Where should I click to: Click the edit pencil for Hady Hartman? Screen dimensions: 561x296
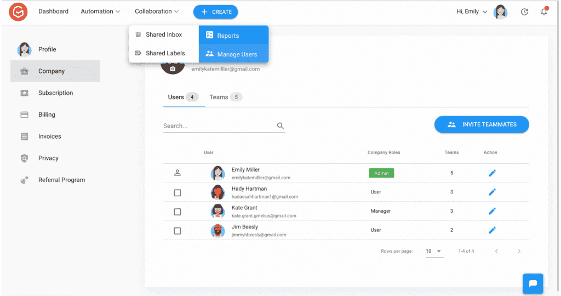[x=492, y=192]
